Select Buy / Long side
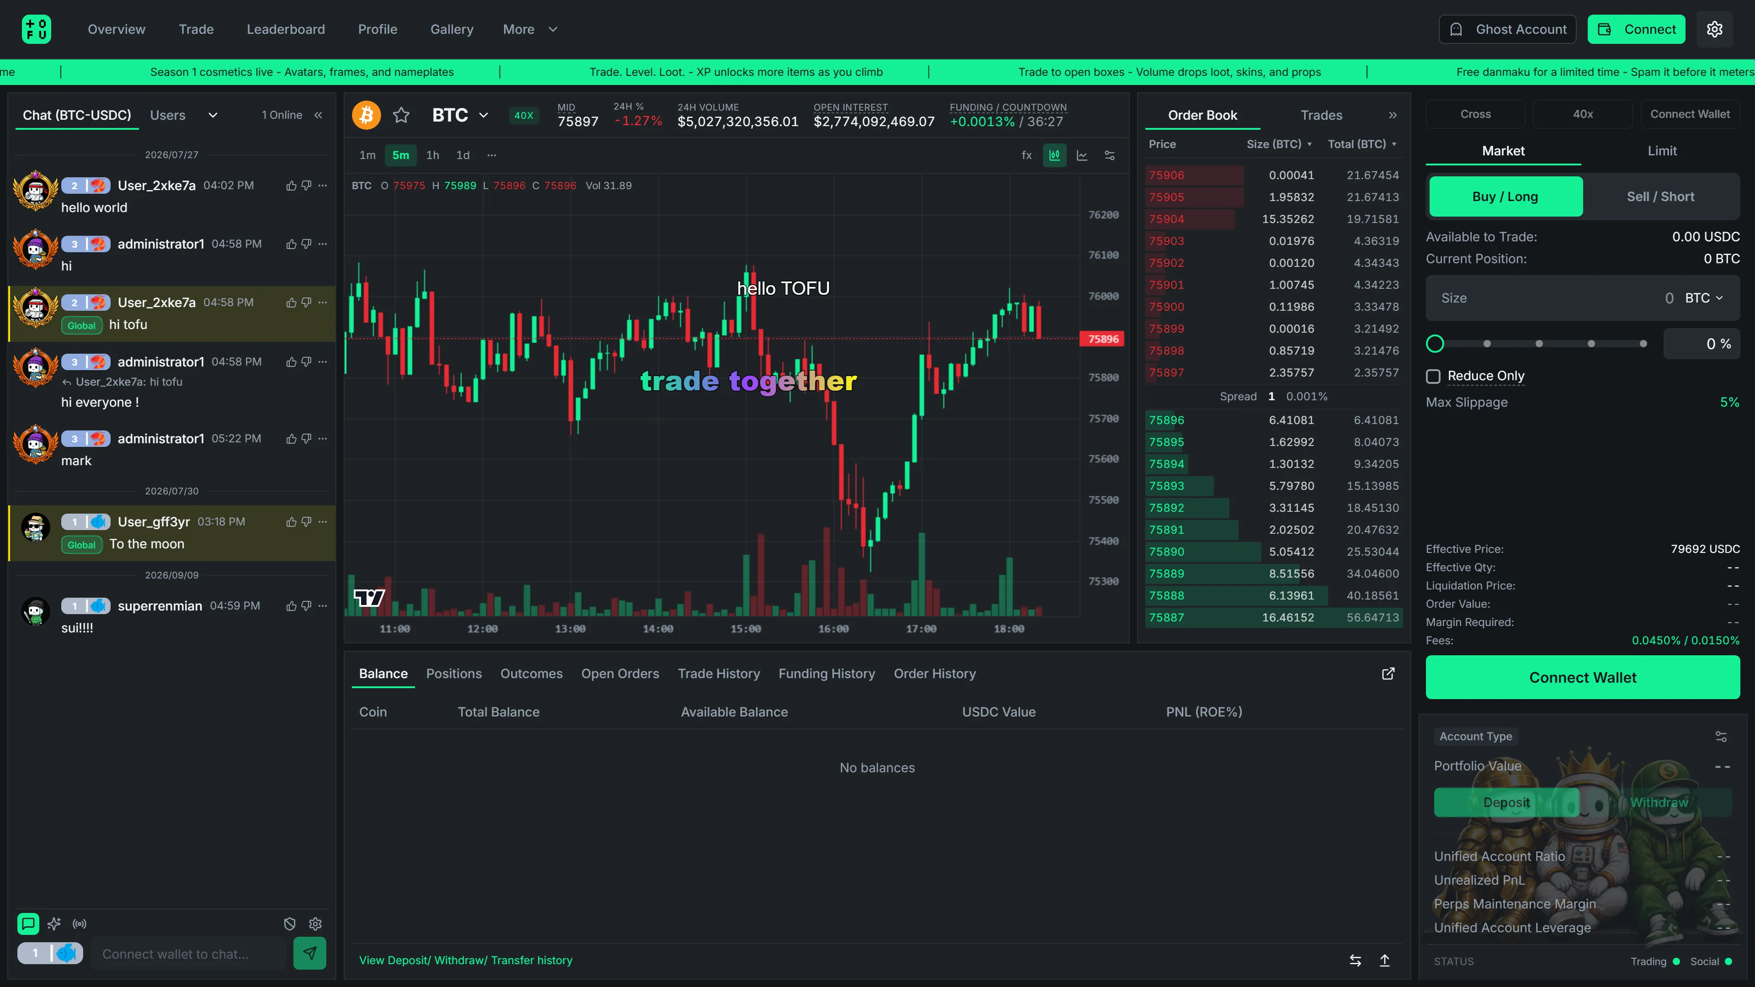This screenshot has width=1755, height=987. [x=1505, y=196]
